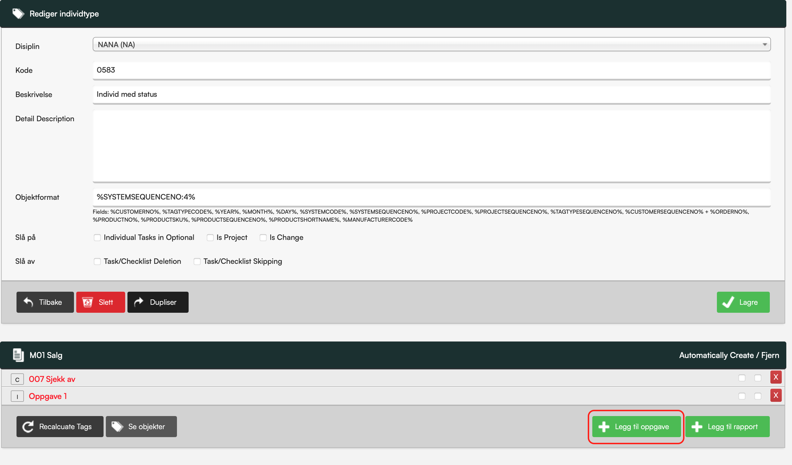Click the Slå av label
792x465 pixels.
25,261
